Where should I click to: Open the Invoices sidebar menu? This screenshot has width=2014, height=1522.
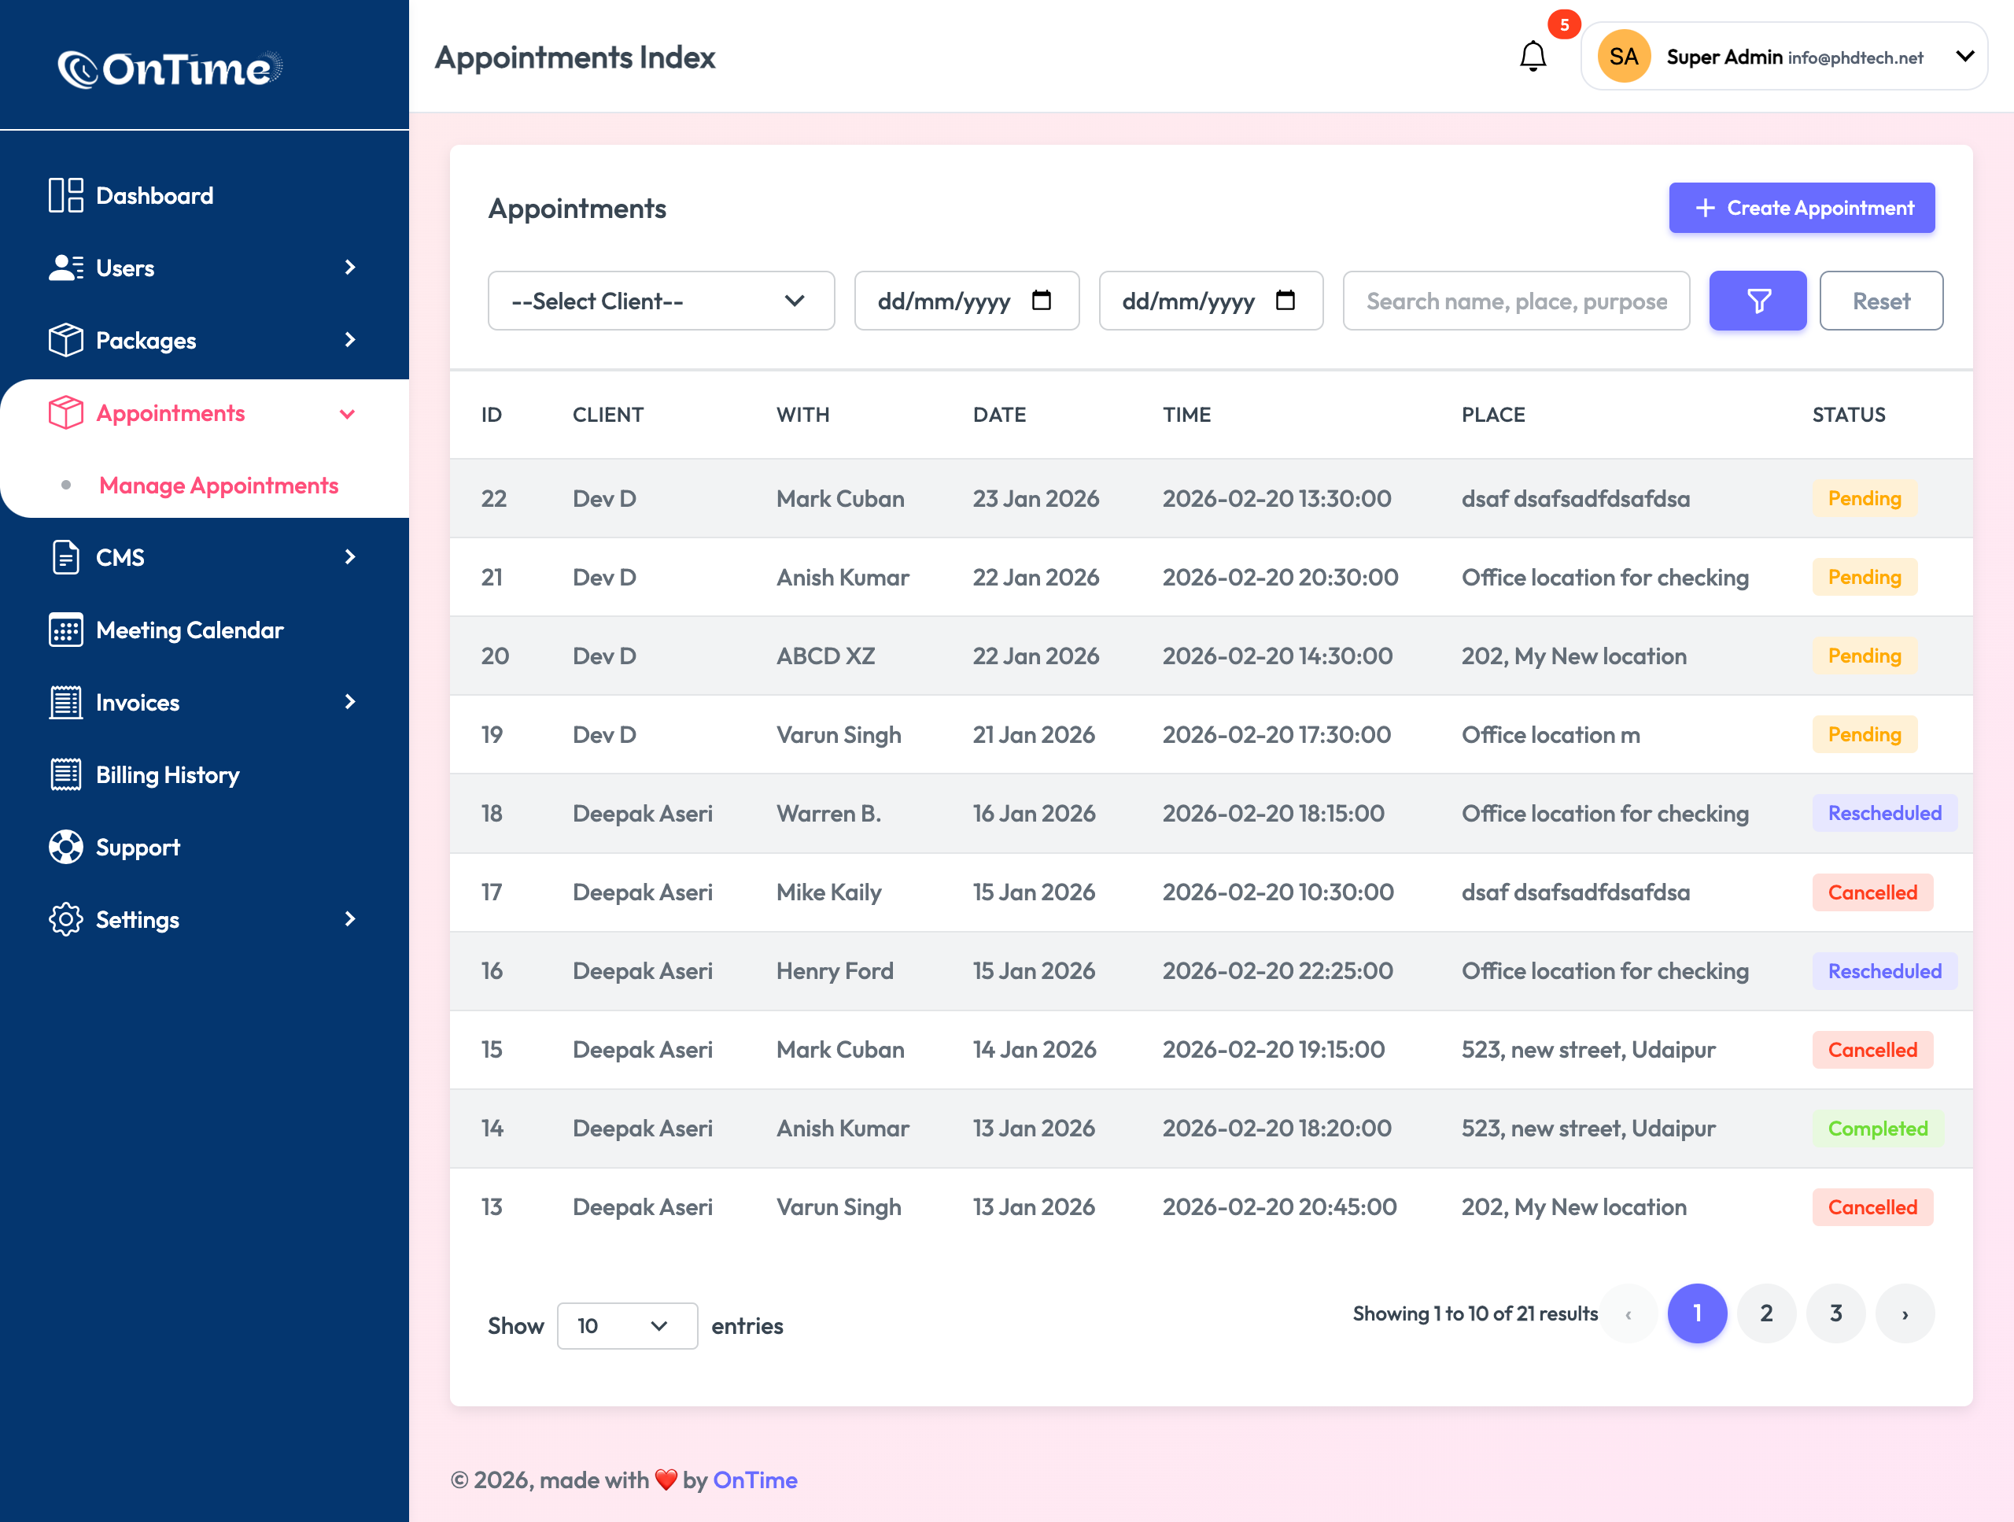(138, 702)
